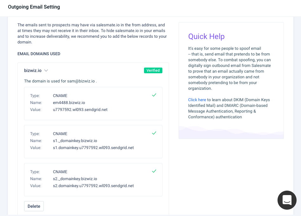The height and width of the screenshot is (216, 301).
Task: Select the bizwiz.io domain name heading
Action: 33,71
